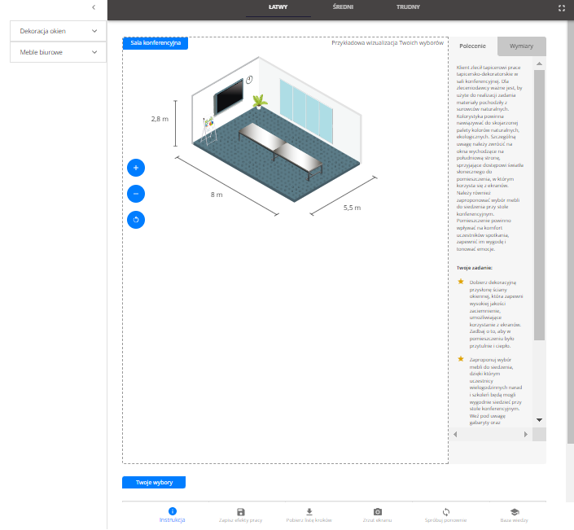Open the Wymiary tab
This screenshot has width=574, height=530.
[521, 46]
